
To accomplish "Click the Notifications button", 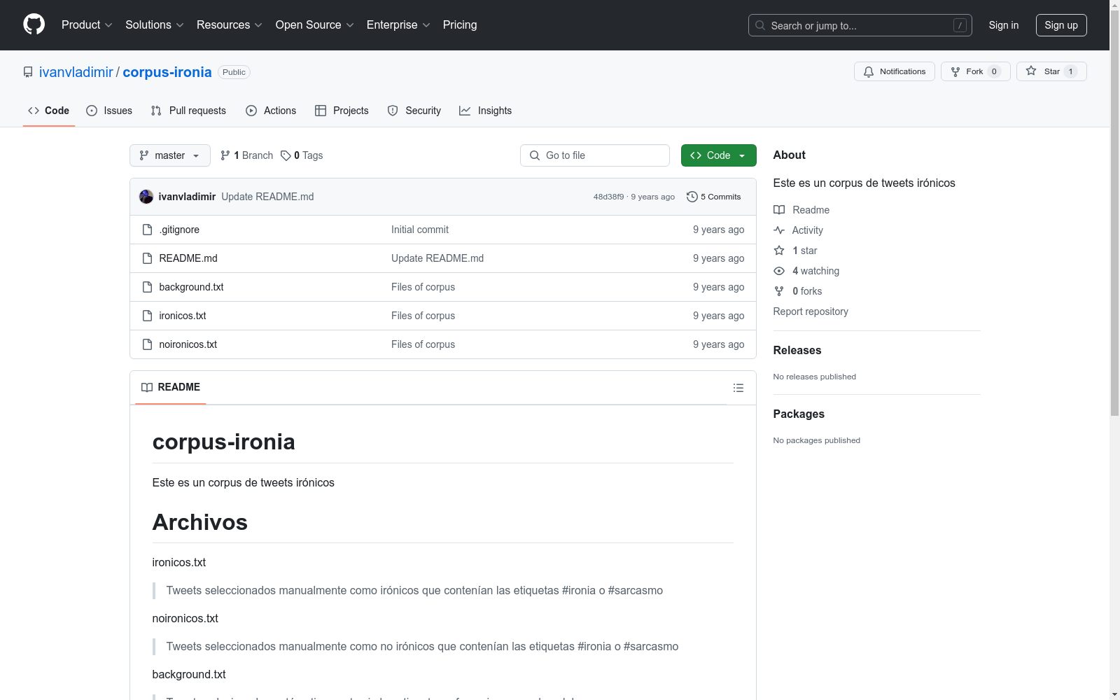I will (x=895, y=71).
